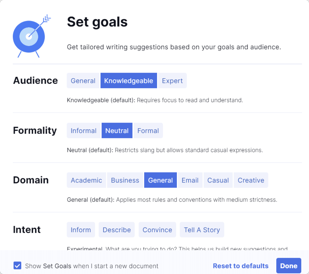Enable the Convince intent
This screenshot has height=274, width=309.
coord(157,230)
